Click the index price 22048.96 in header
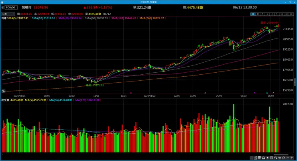The image size is (297, 161). pos(41,7)
